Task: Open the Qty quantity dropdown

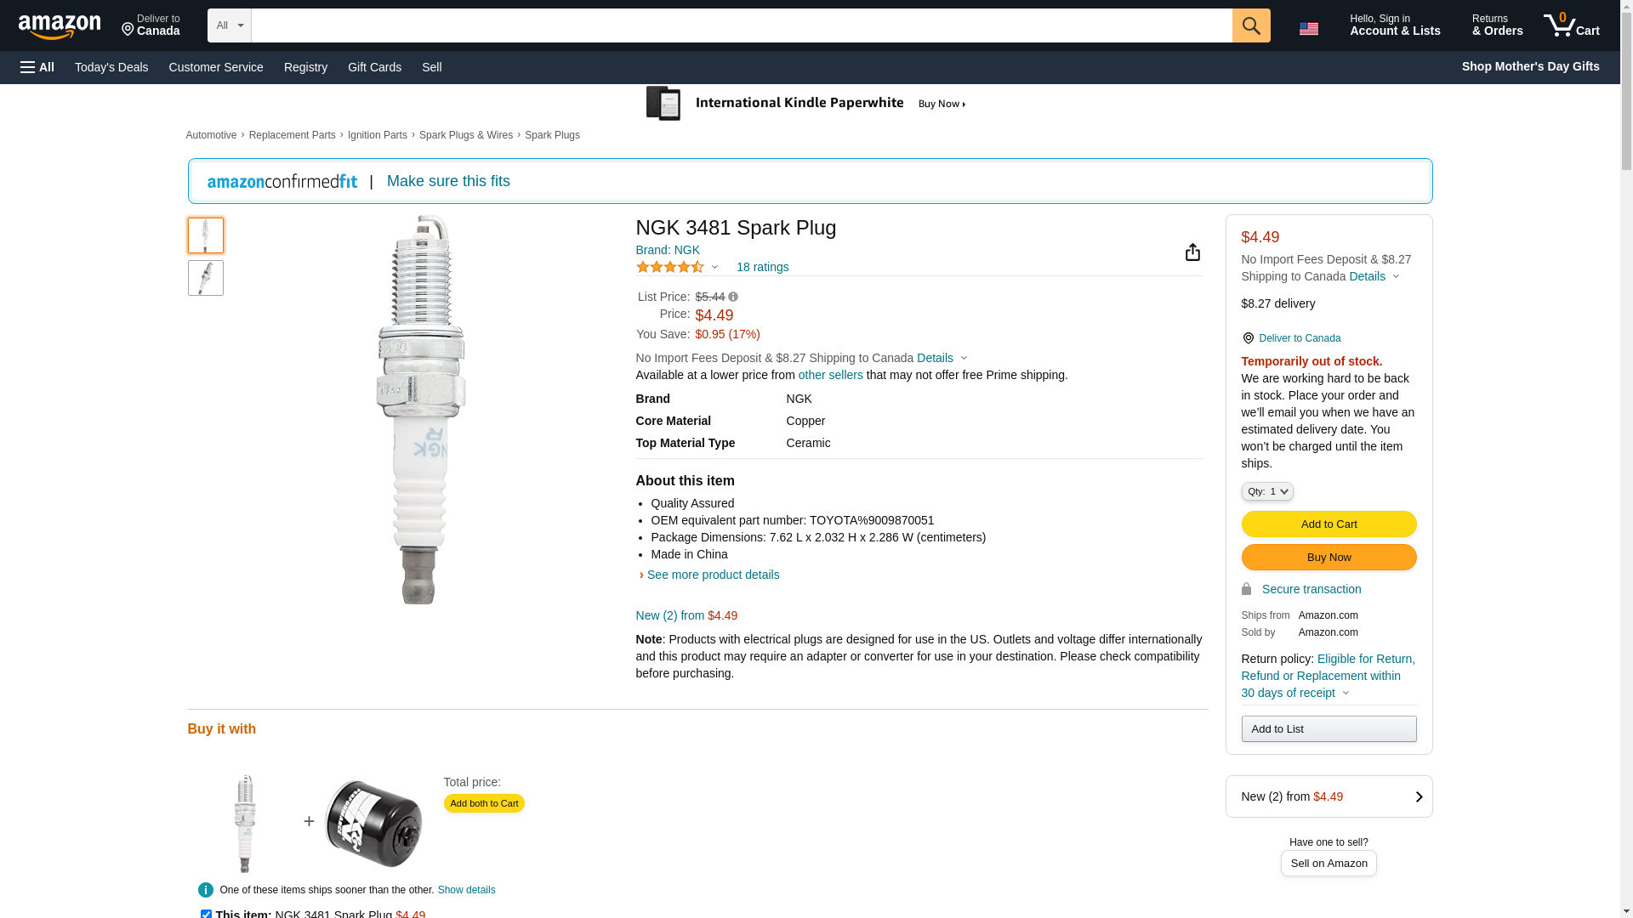Action: pos(1266,491)
